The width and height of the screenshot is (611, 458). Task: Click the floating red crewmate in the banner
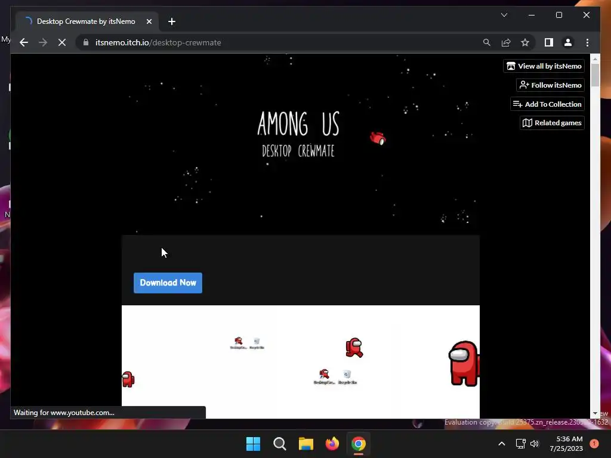[378, 138]
